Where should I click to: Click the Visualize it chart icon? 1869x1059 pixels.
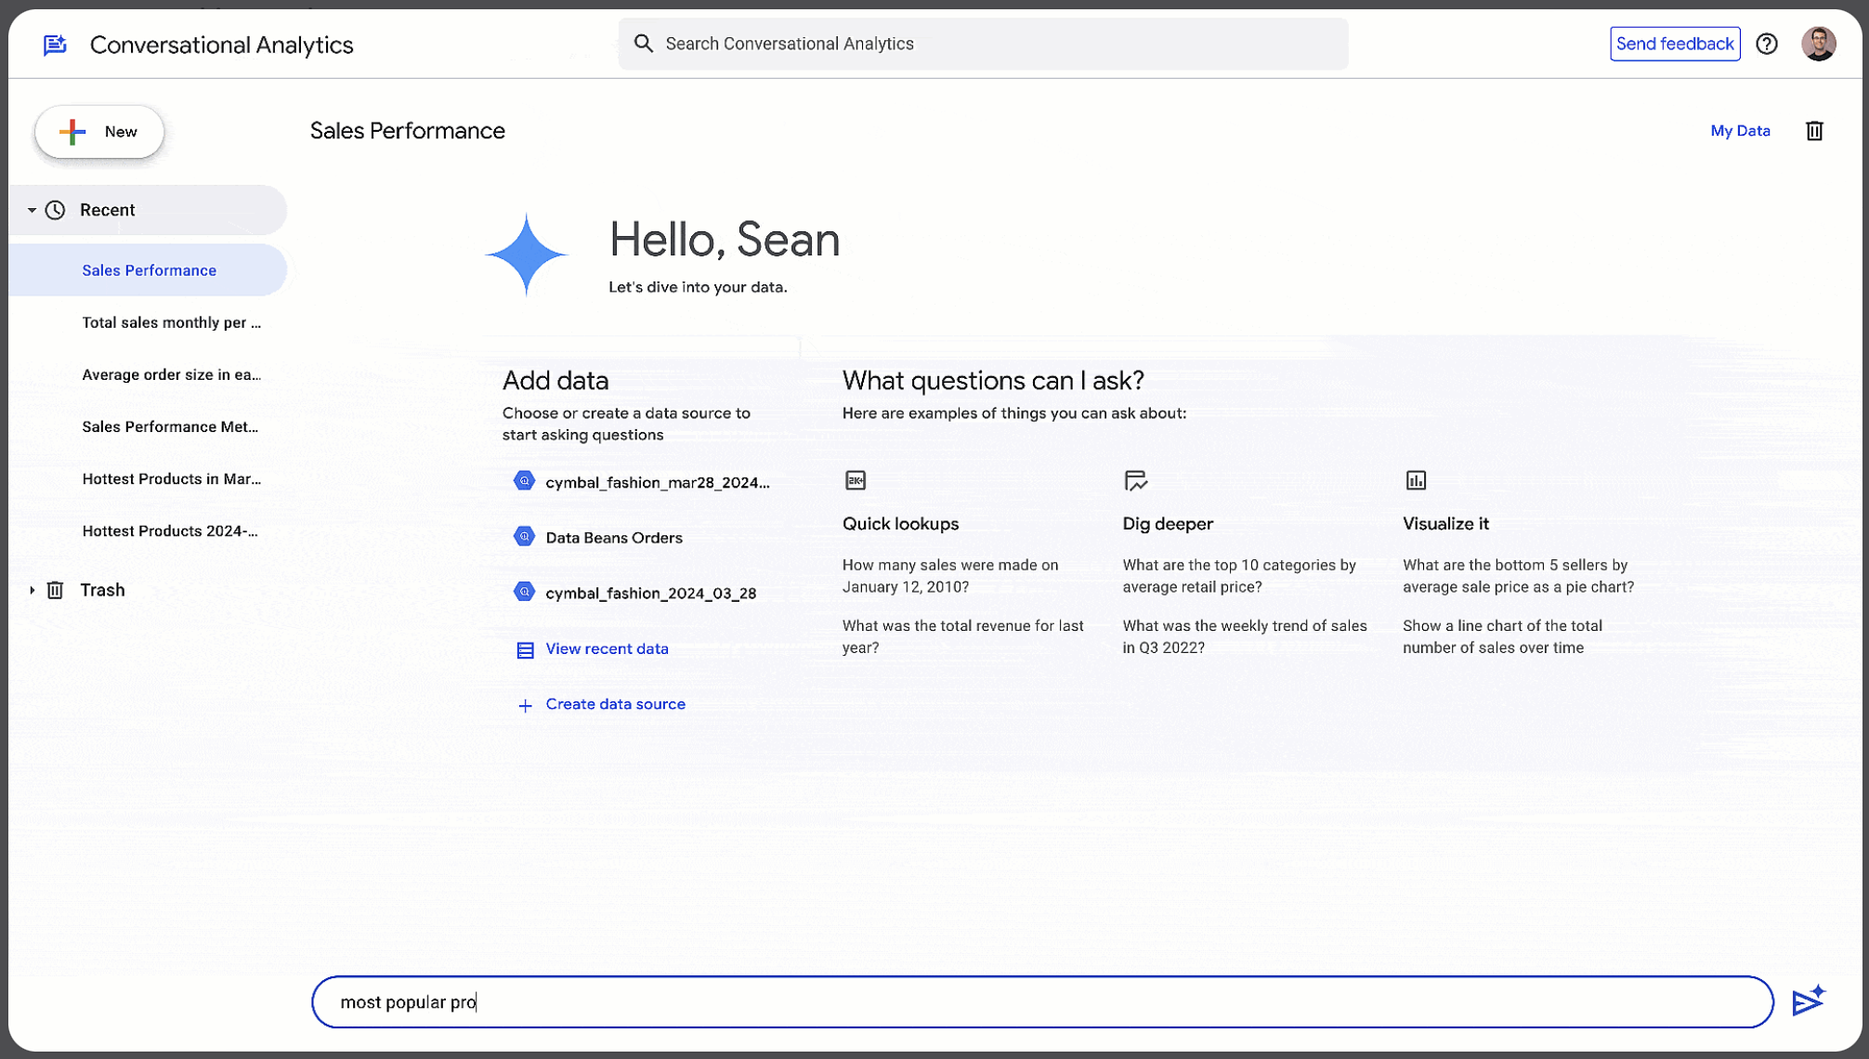pos(1416,480)
